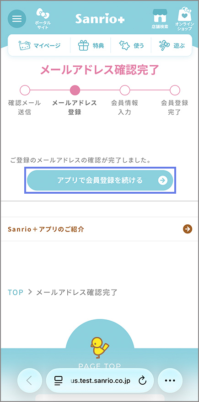Click the TOP breadcrumb link
Viewport: 199px width, 402px height.
point(16,292)
